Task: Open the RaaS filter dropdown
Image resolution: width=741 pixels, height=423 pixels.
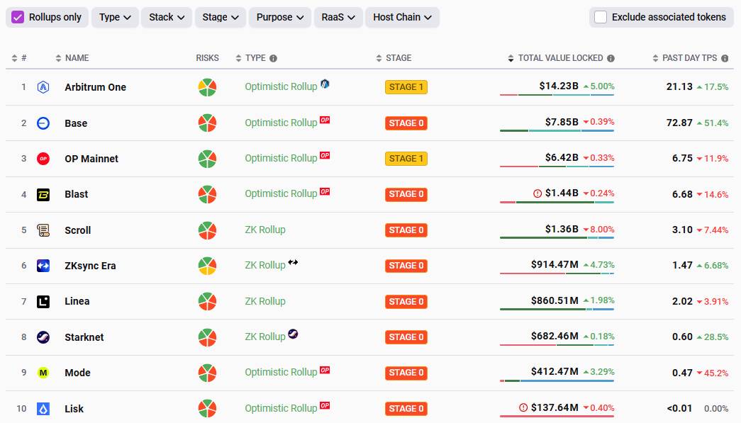Action: 338,18
